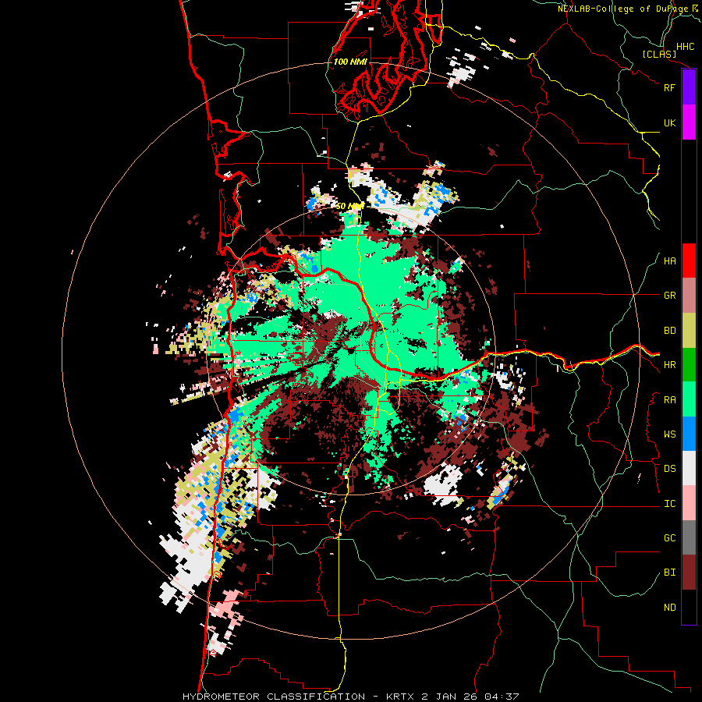Viewport: 702px width, 702px height.
Task: Click the [CLAS] units label
Action: (x=659, y=55)
